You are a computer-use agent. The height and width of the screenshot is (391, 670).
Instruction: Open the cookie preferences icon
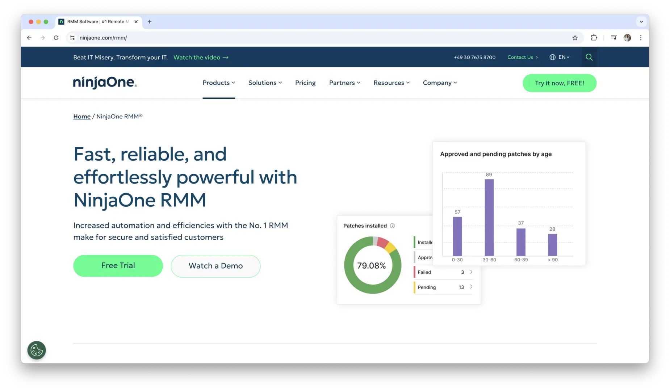(37, 350)
